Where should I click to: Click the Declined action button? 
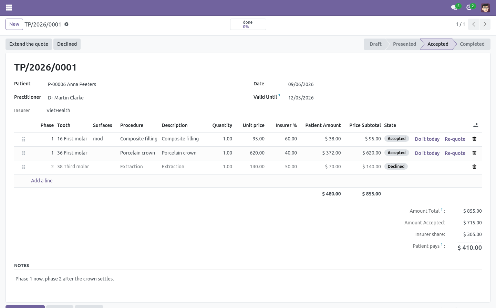tap(67, 44)
